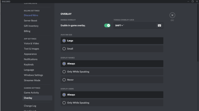Click the keyboard icon in keybind field

pos(159,25)
